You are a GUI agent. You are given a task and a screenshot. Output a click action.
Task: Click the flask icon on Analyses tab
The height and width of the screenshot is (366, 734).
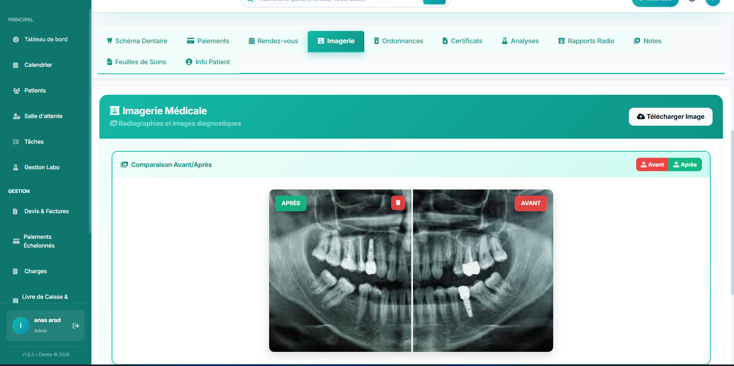tap(505, 41)
